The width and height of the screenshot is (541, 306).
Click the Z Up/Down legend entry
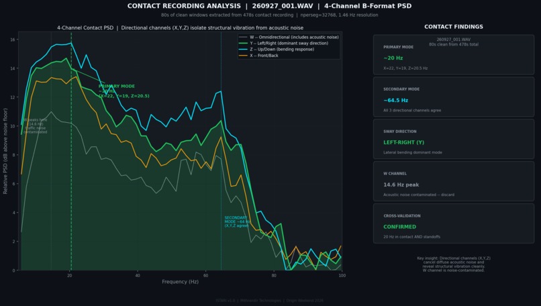277,50
